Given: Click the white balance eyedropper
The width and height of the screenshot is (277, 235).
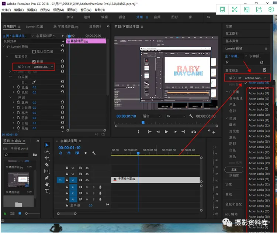Looking at the screenshot, I should 34,82.
